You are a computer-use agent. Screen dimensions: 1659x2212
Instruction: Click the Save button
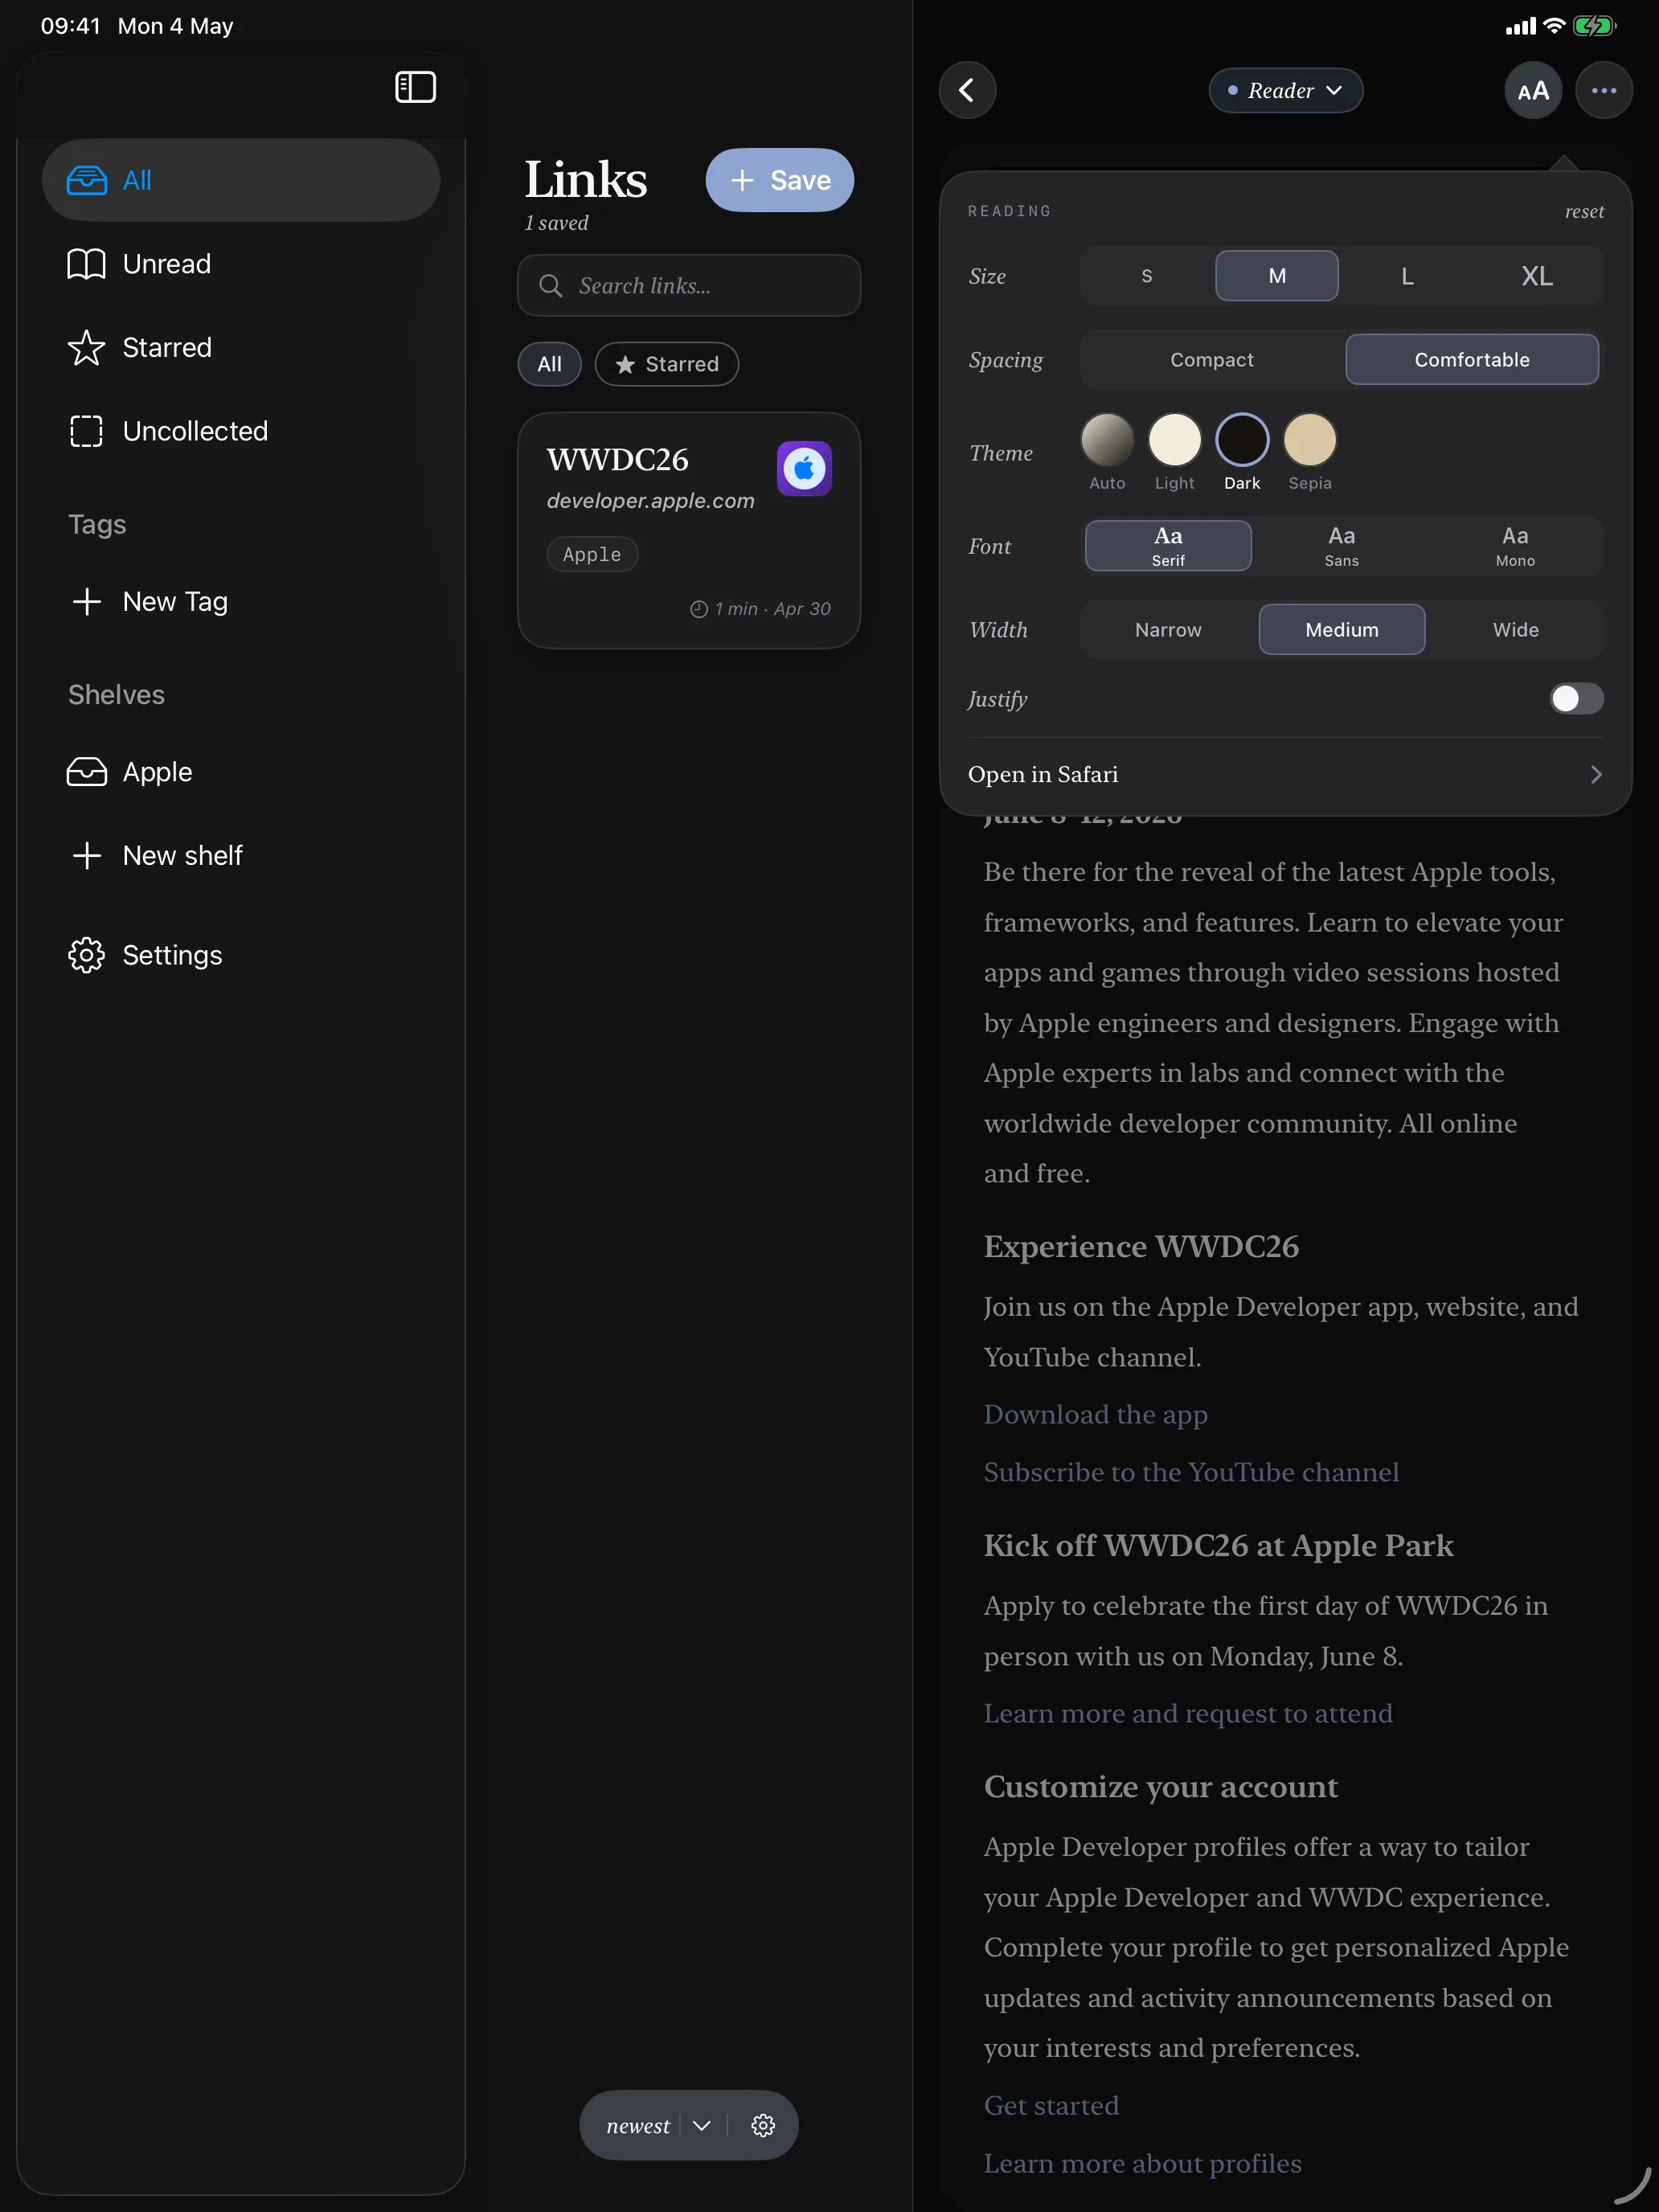(x=780, y=180)
